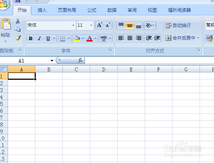Open the 宋体 font name dropdown

[x=73, y=25]
